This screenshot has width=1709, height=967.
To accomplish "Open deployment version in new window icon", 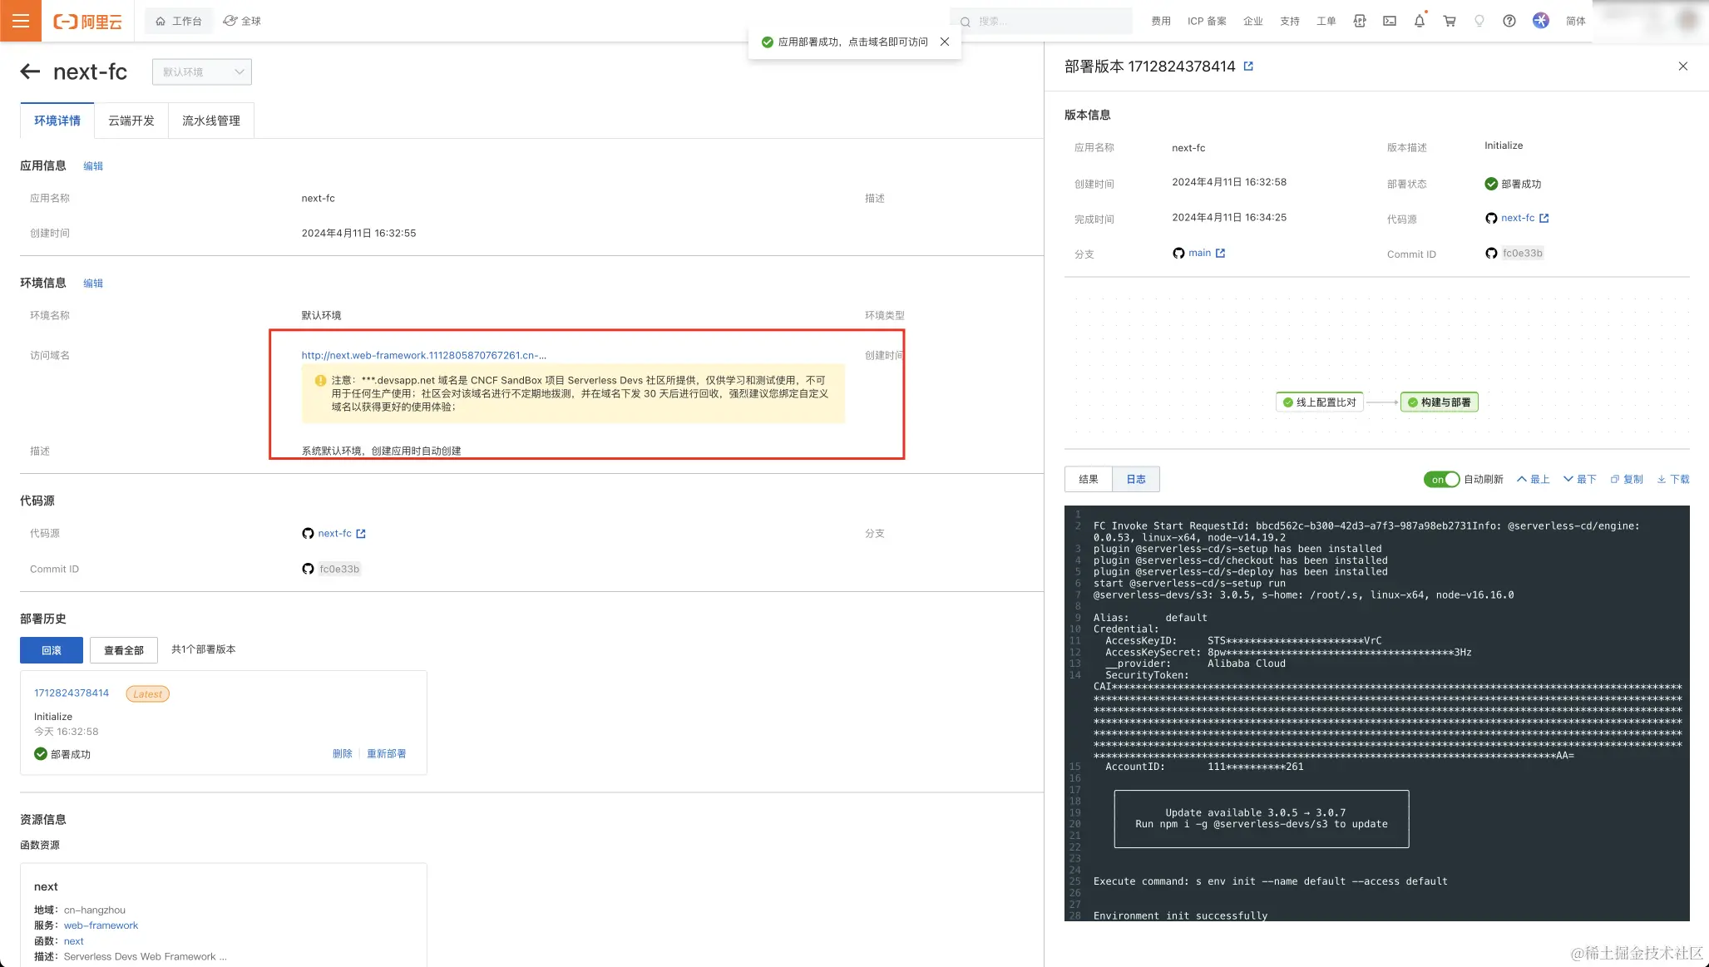I will click(x=1248, y=67).
